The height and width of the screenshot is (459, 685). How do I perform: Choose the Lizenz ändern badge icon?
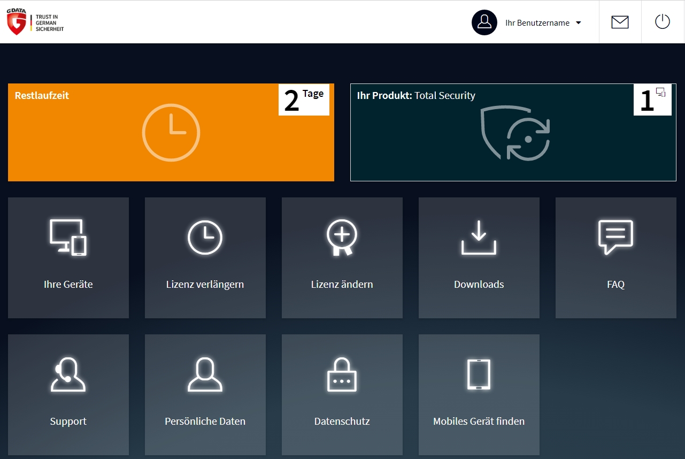pyautogui.click(x=342, y=237)
